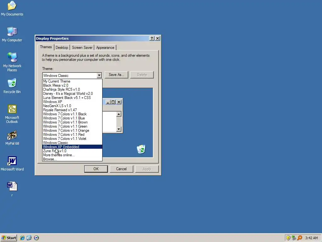The height and width of the screenshot is (242, 322).
Task: Click the OK button
Action: [x=96, y=169]
